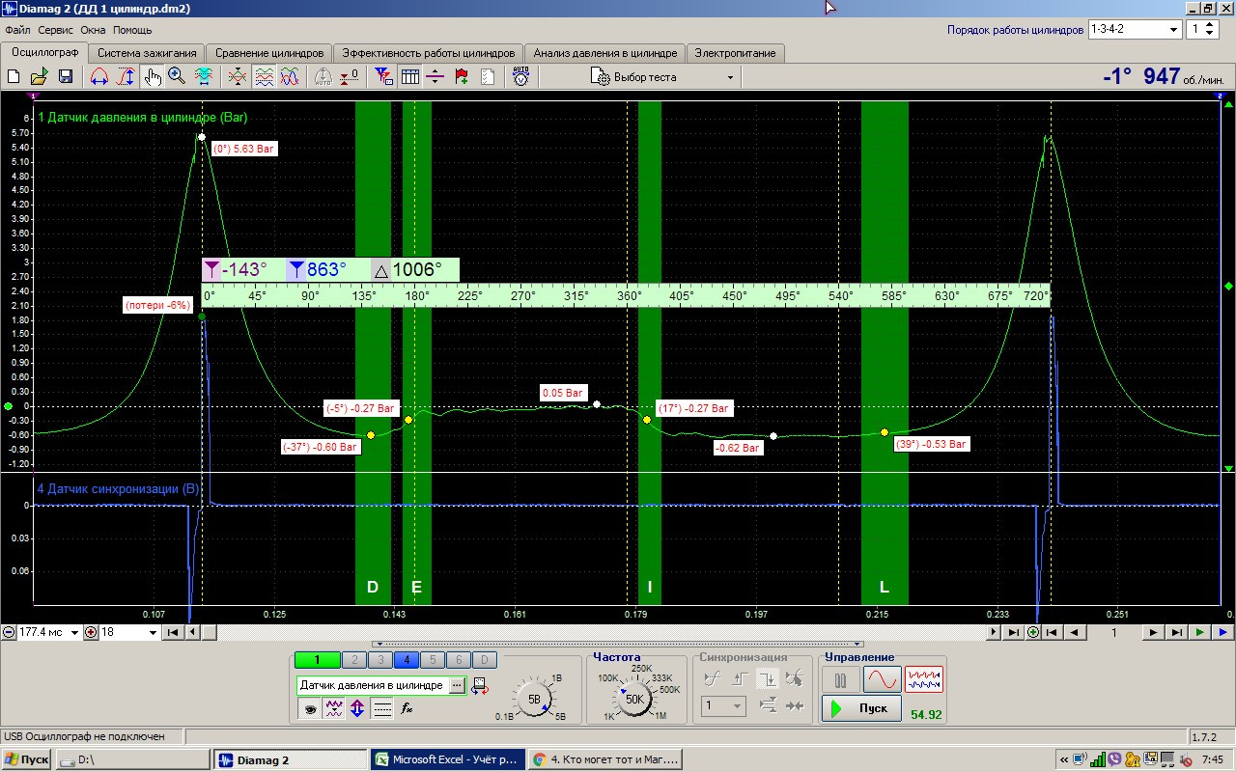This screenshot has height=772, width=1236.
Task: Click the red plus zoom-in icon beside 18
Action: coord(91,632)
